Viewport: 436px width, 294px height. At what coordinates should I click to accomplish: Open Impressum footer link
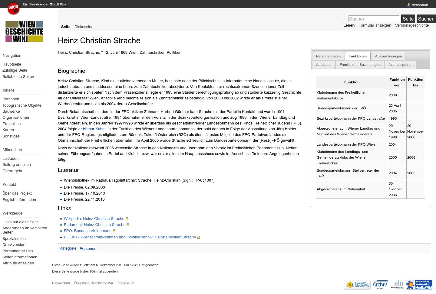[x=126, y=283]
